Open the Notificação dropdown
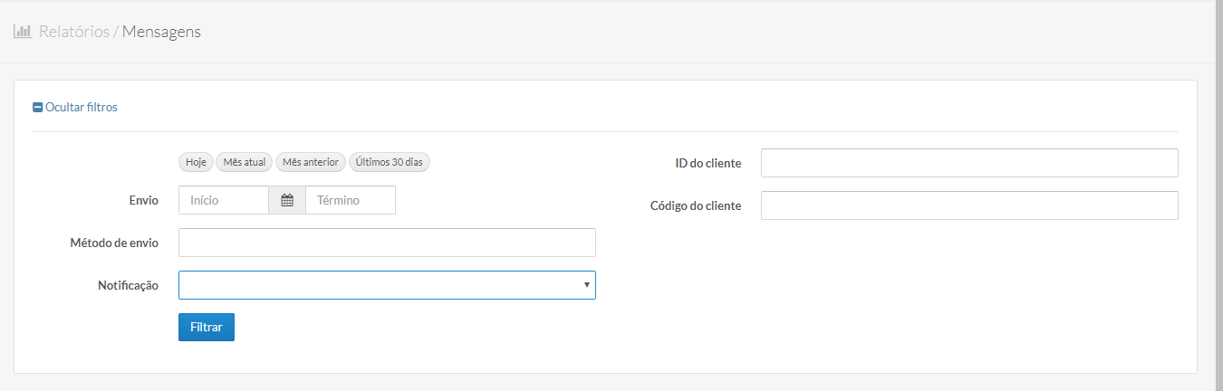Screen dimensions: 1223x391 tap(387, 285)
